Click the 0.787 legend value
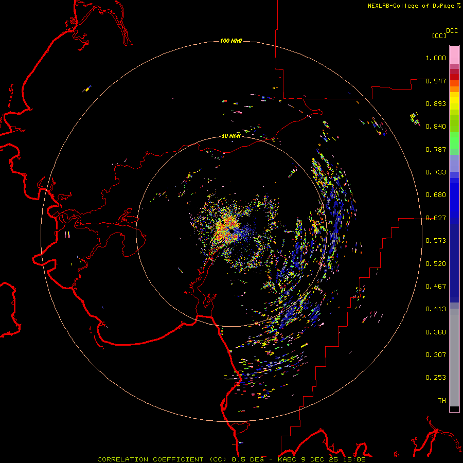The width and height of the screenshot is (463, 463). coord(436,149)
